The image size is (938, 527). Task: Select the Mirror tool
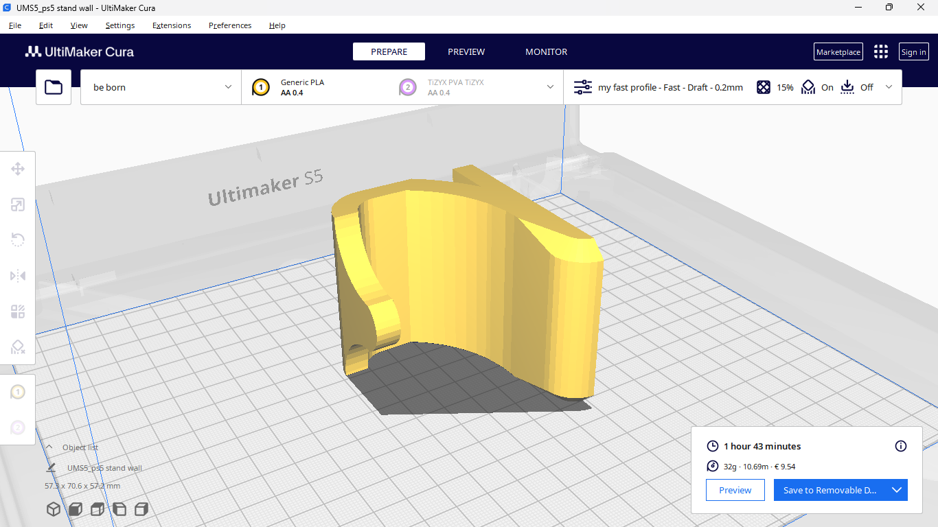[18, 276]
